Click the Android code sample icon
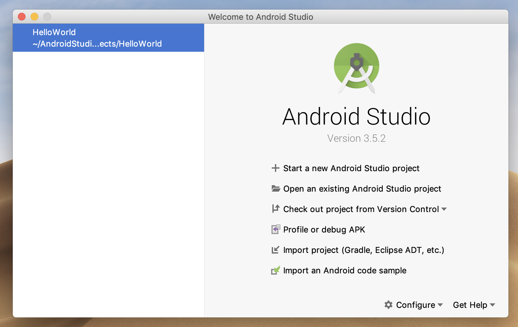The height and width of the screenshot is (327, 518). tap(276, 270)
